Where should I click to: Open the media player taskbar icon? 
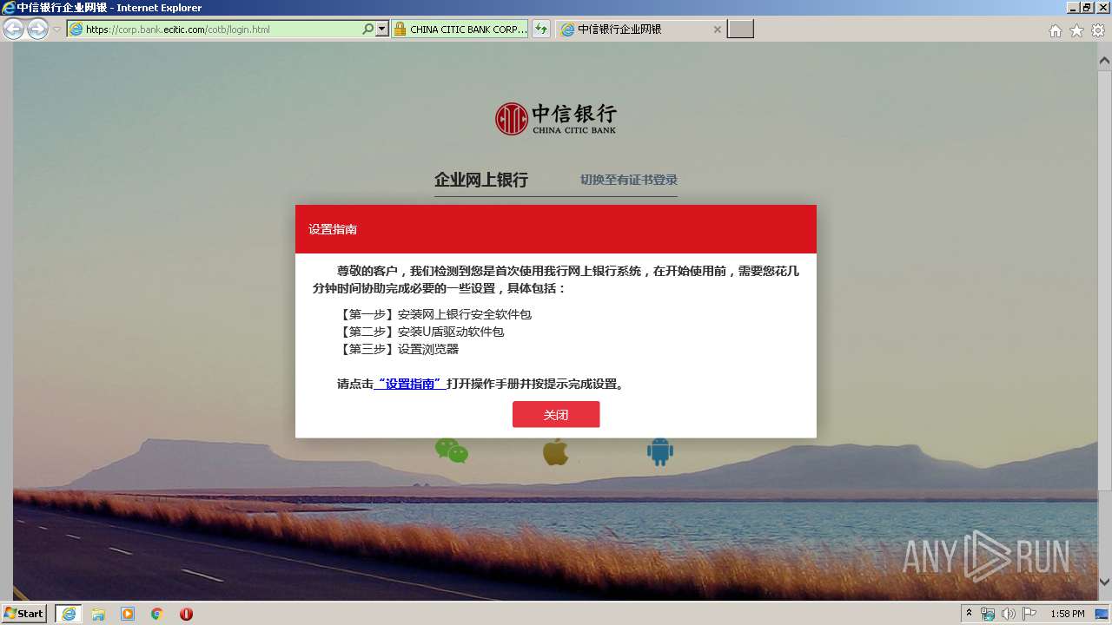[128, 614]
